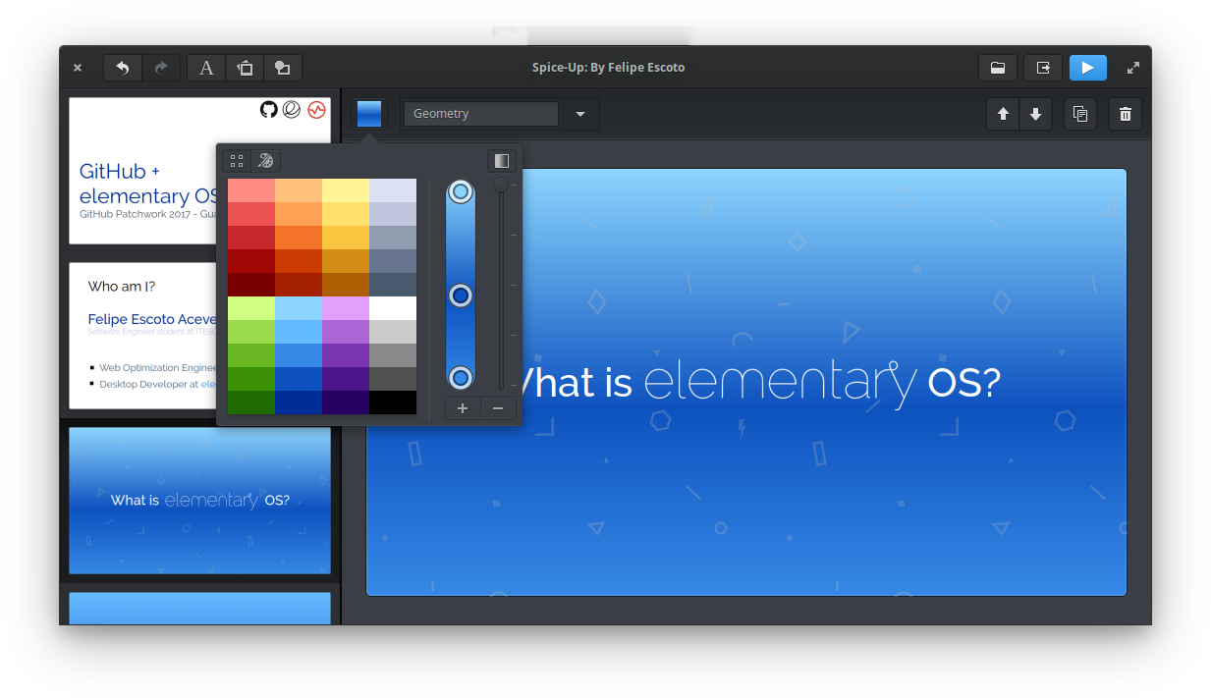Pick the darkest maroon red swatch

point(251,285)
